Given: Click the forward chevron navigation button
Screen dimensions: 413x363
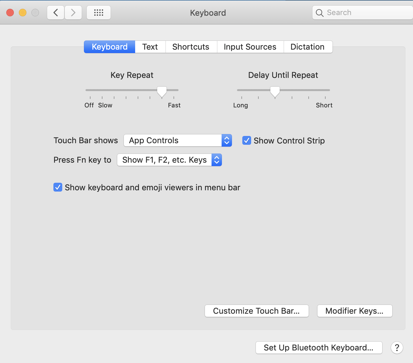Looking at the screenshot, I should point(73,13).
